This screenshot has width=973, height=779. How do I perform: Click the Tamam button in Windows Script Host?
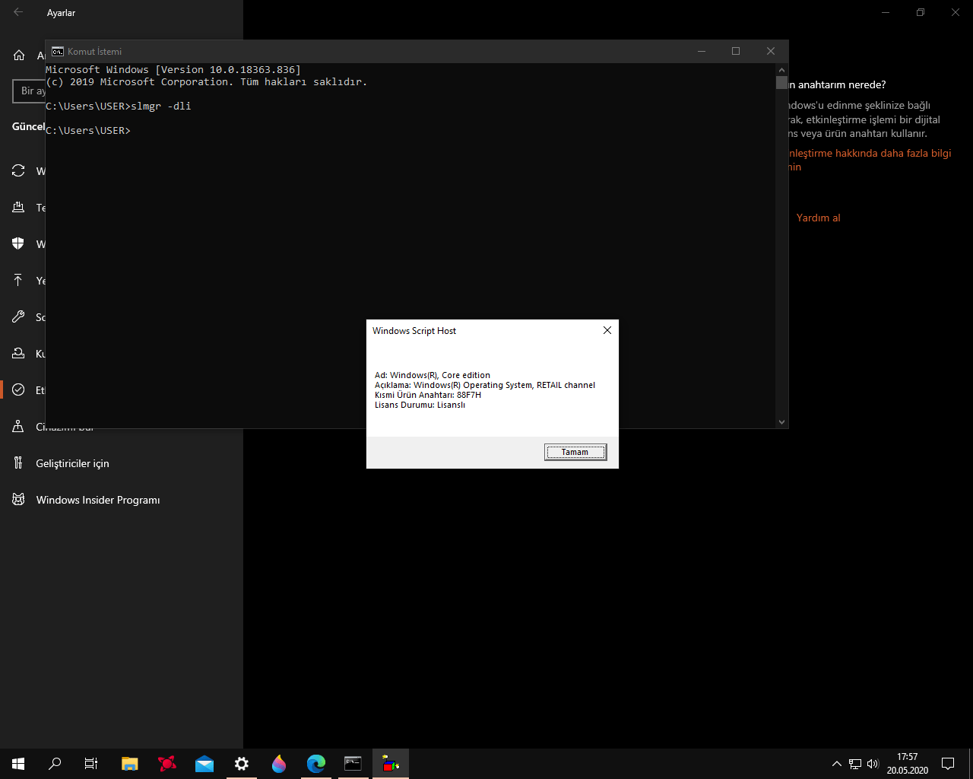(x=575, y=453)
